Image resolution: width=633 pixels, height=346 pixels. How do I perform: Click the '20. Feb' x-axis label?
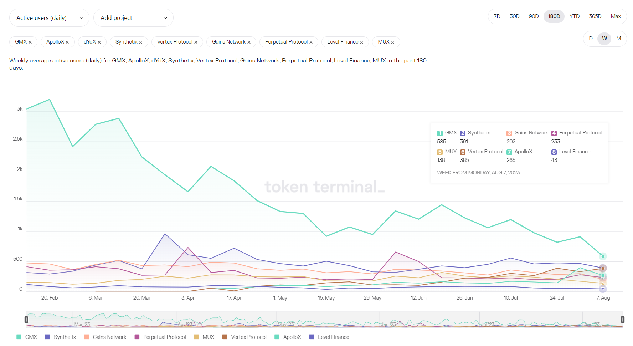[x=50, y=298]
